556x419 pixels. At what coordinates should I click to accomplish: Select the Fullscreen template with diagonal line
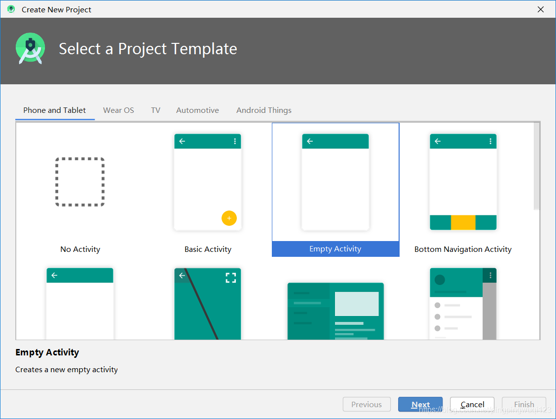pyautogui.click(x=208, y=304)
